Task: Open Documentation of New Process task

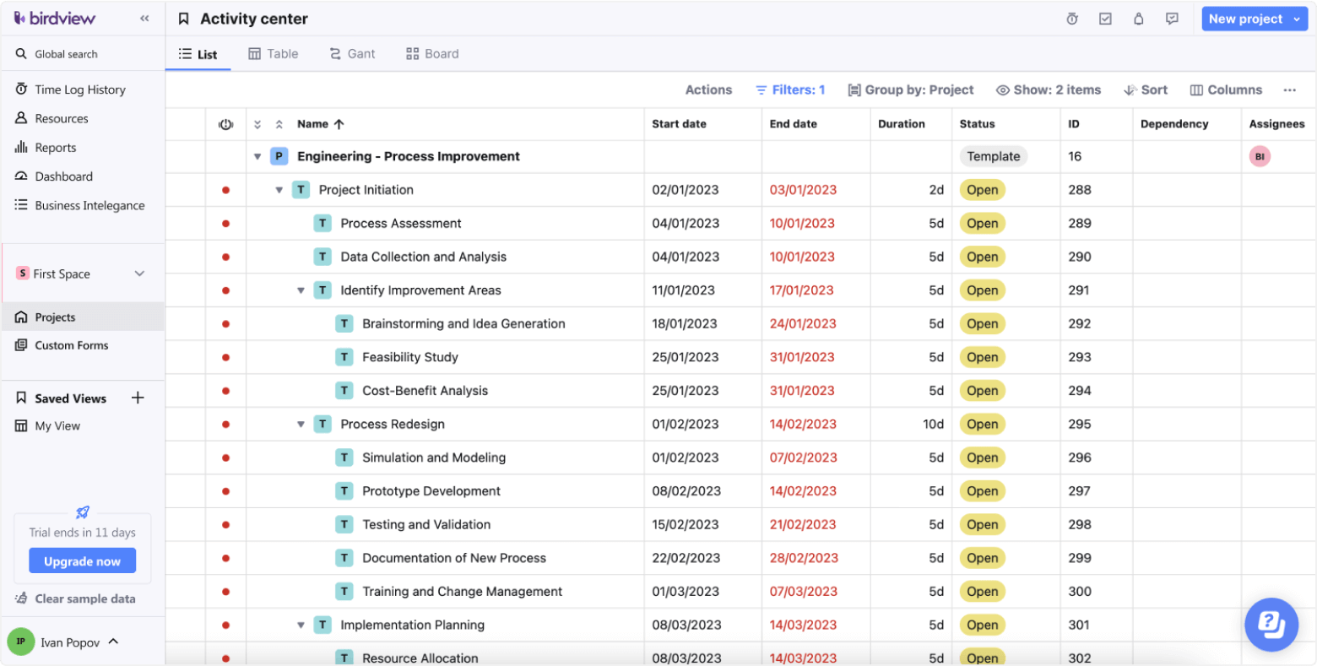Action: click(454, 558)
